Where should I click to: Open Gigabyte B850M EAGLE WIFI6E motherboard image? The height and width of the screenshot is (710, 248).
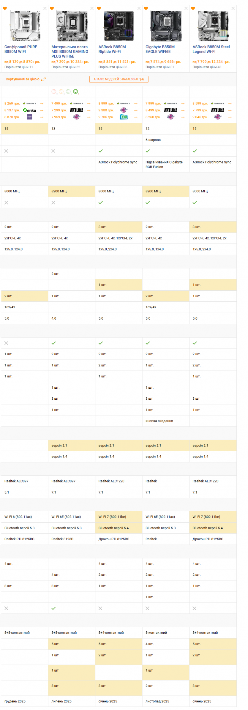pos(166,26)
